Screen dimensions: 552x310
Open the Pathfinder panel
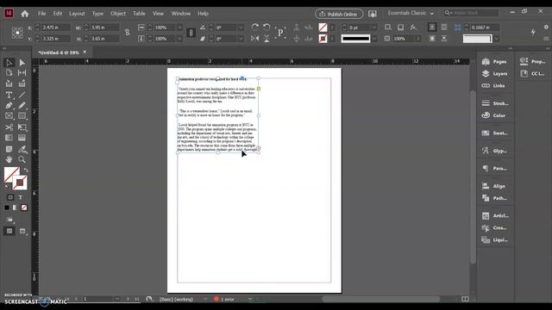tap(494, 198)
